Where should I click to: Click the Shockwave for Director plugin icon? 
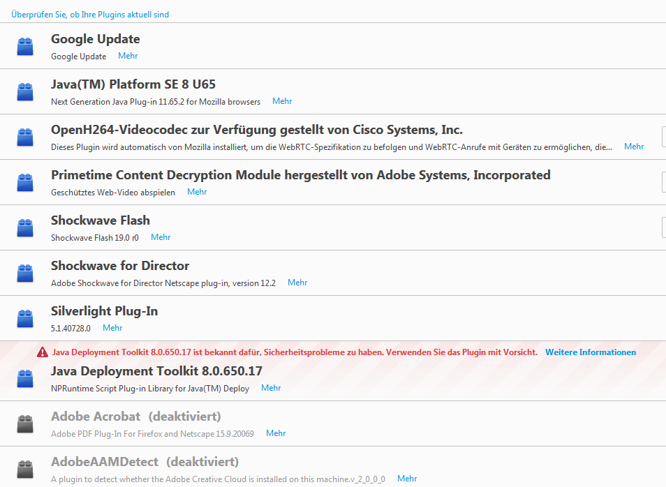click(x=25, y=274)
